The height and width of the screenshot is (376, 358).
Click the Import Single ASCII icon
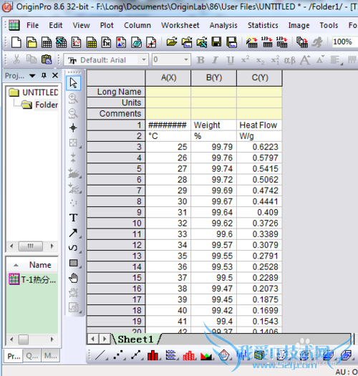(267, 42)
